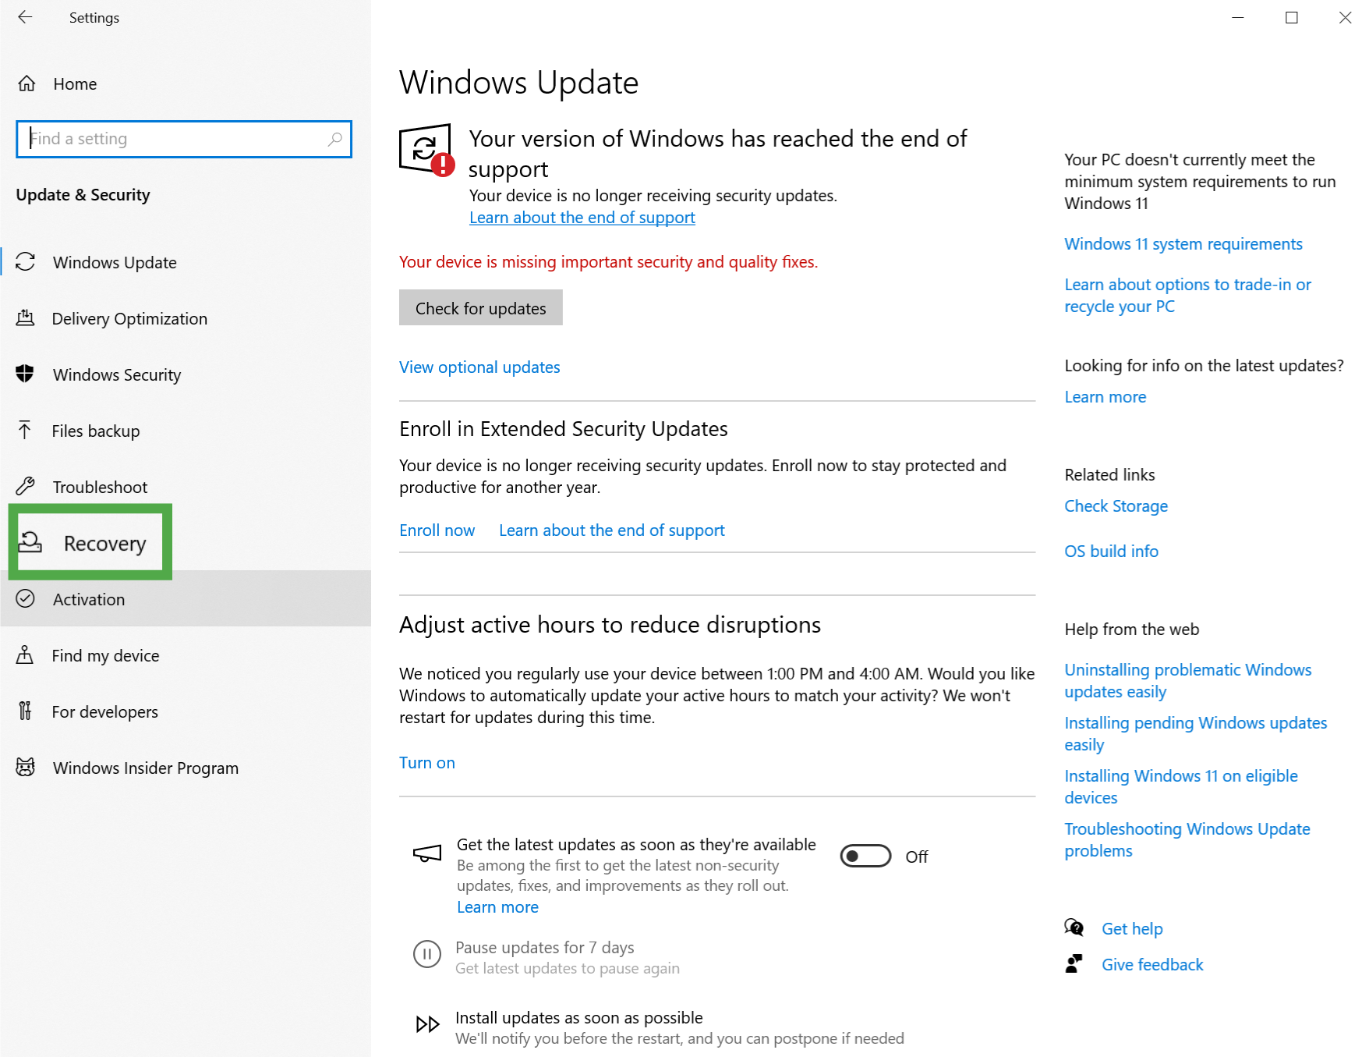Click the Windows Insider Program cat icon
This screenshot has height=1057, width=1369.
click(26, 768)
